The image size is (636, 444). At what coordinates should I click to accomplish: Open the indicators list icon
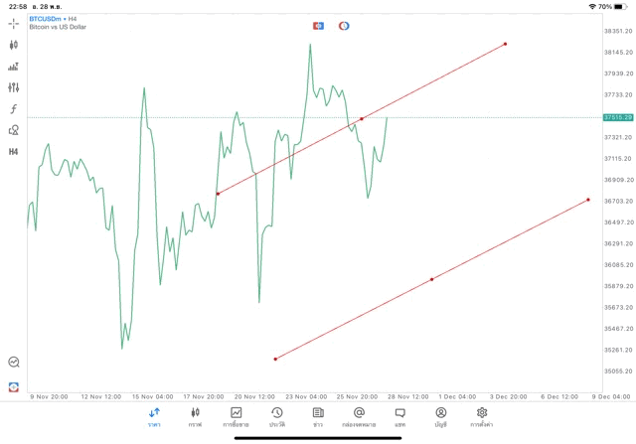click(14, 67)
